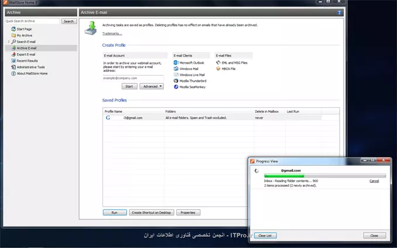This screenshot has height=248, width=397.
Task: Click the Microsoft Outlook icon
Action: click(176, 62)
